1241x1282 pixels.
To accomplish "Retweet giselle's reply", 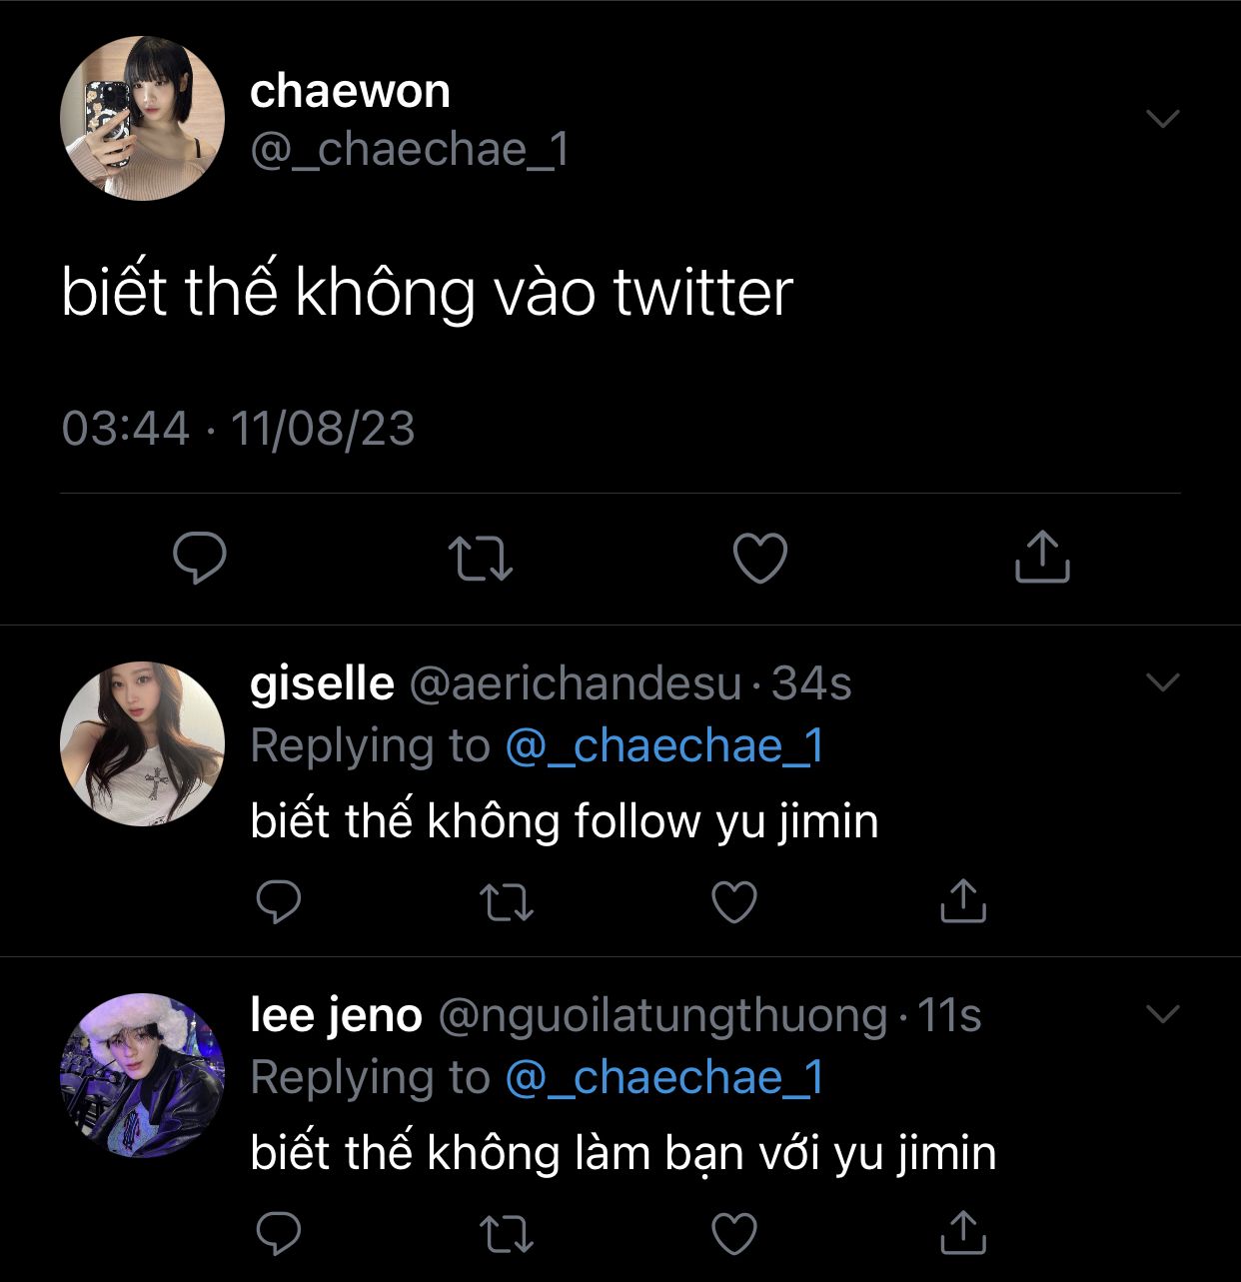I will (507, 902).
